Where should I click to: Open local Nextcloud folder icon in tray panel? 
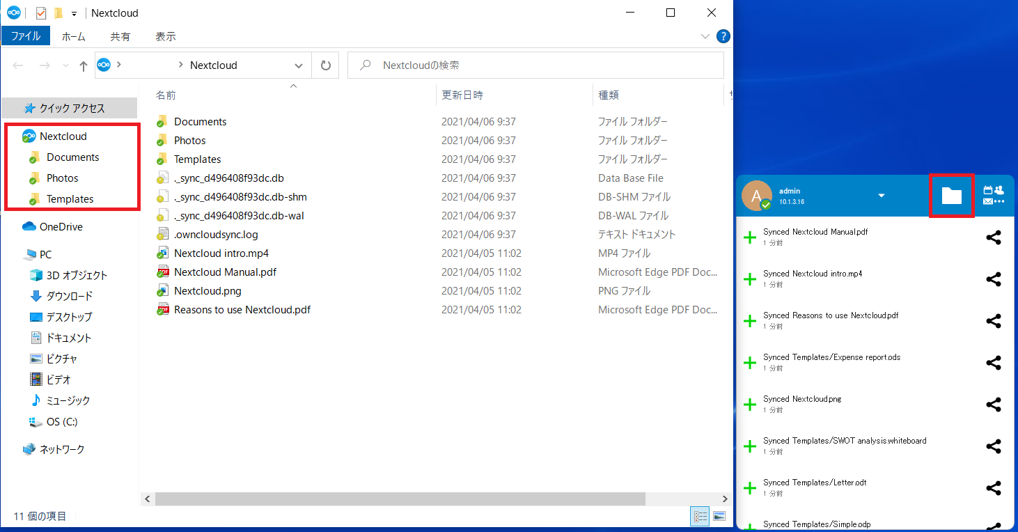click(x=951, y=196)
